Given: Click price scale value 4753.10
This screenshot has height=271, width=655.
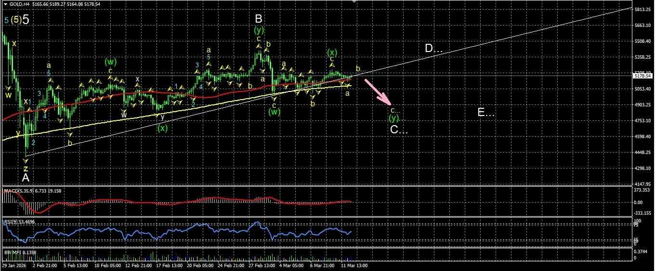Looking at the screenshot, I should point(642,121).
